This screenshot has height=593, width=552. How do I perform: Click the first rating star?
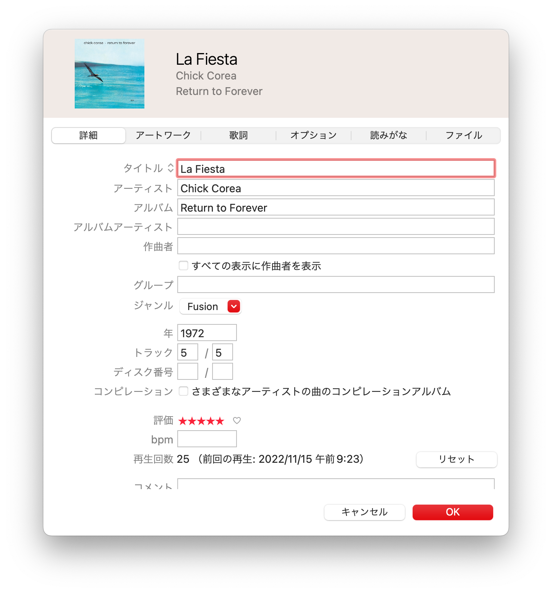[x=183, y=421]
